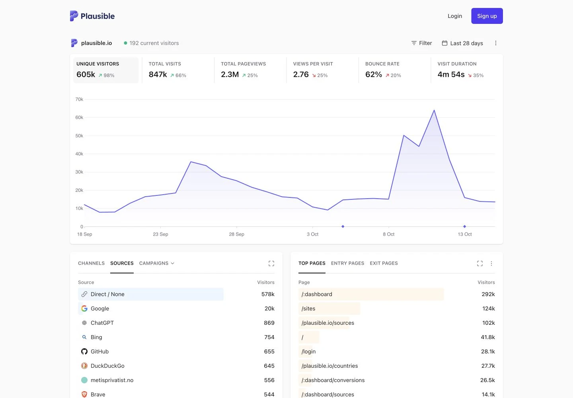
Task: Select the Top Pages tab
Action: point(312,263)
